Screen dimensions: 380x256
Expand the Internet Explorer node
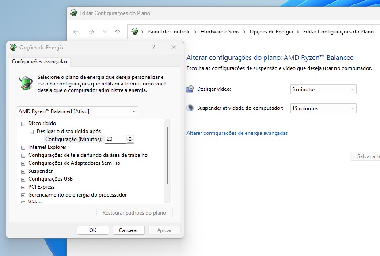click(x=23, y=148)
